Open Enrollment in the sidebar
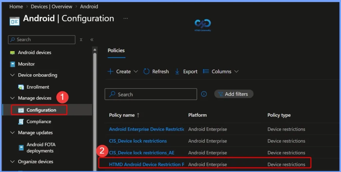The width and height of the screenshot is (341, 172). click(x=38, y=87)
